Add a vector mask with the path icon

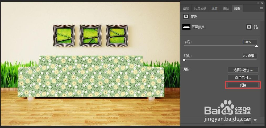click(256, 27)
